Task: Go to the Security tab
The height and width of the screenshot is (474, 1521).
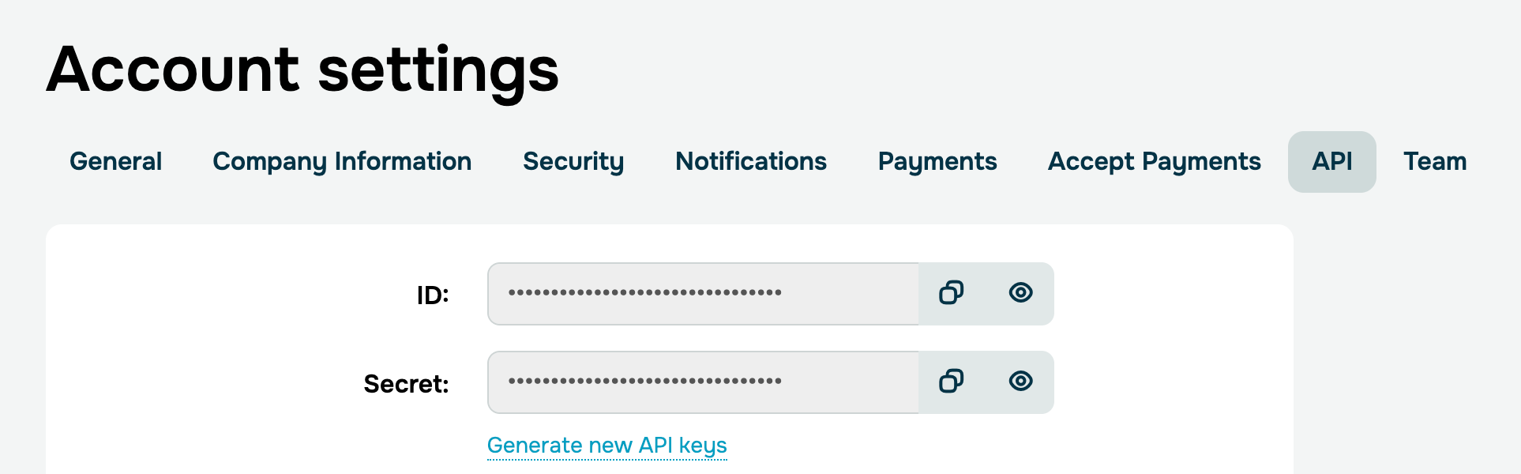Action: click(573, 162)
